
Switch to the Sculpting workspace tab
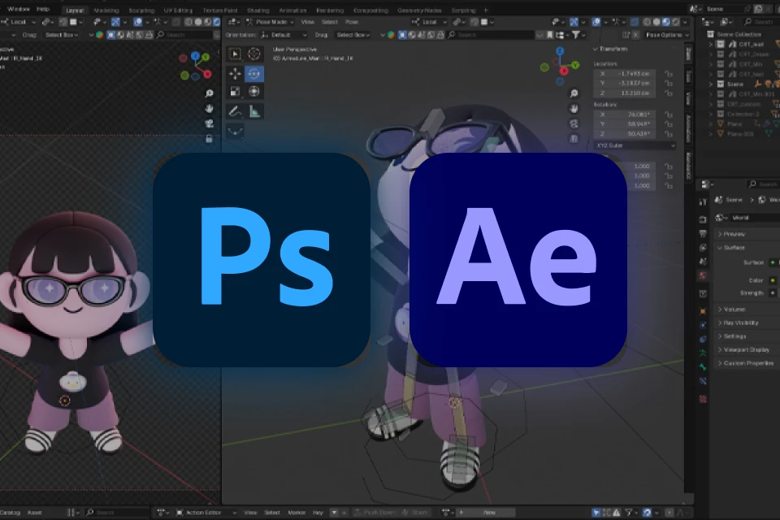pos(141,10)
